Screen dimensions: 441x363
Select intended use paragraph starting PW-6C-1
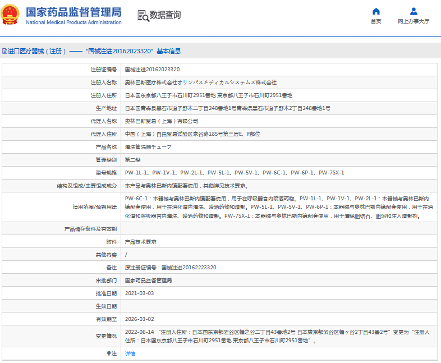coord(279,207)
